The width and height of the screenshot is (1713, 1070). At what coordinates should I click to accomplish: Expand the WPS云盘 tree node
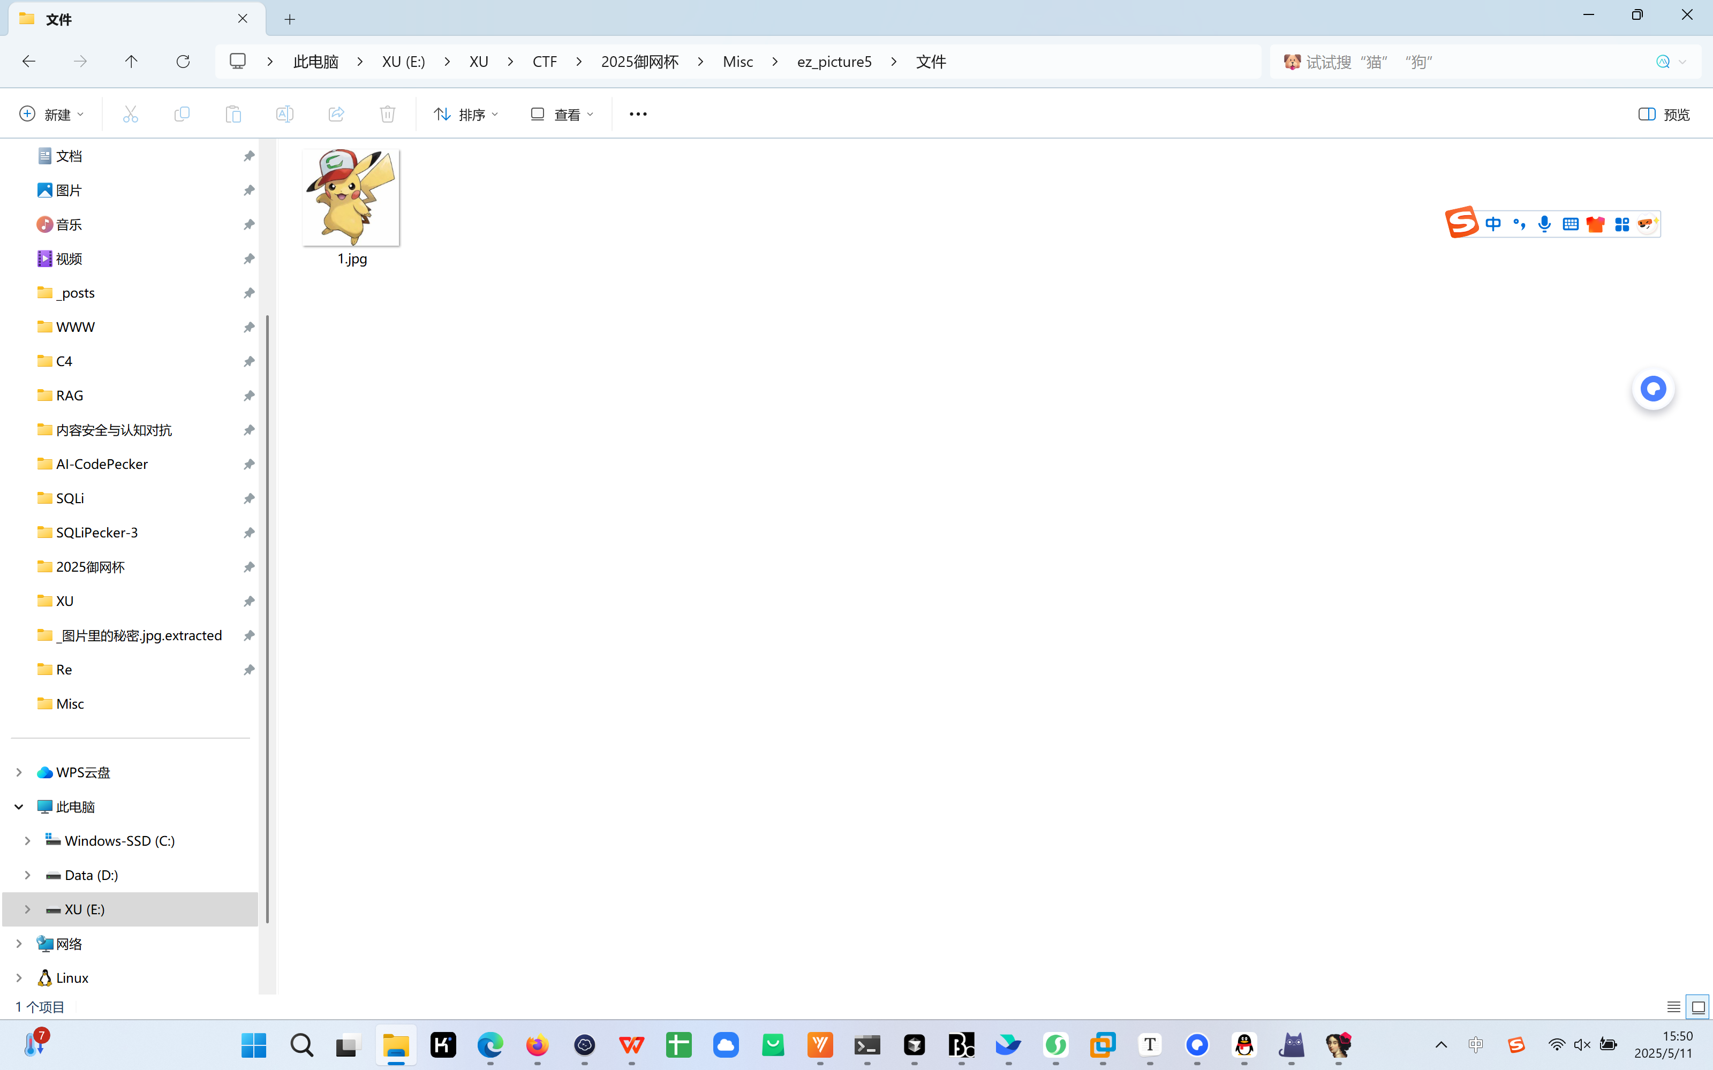[19, 772]
